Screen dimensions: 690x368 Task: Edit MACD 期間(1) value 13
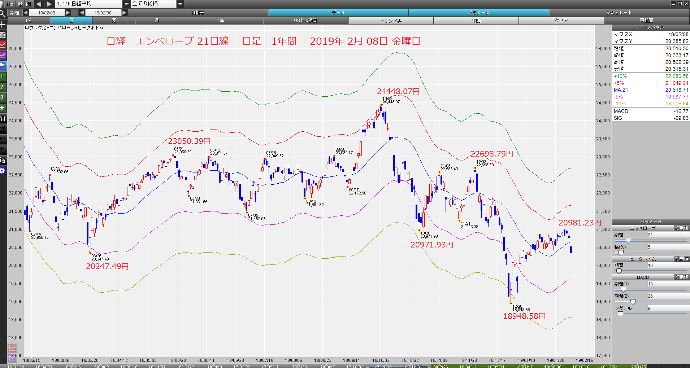tap(668, 284)
